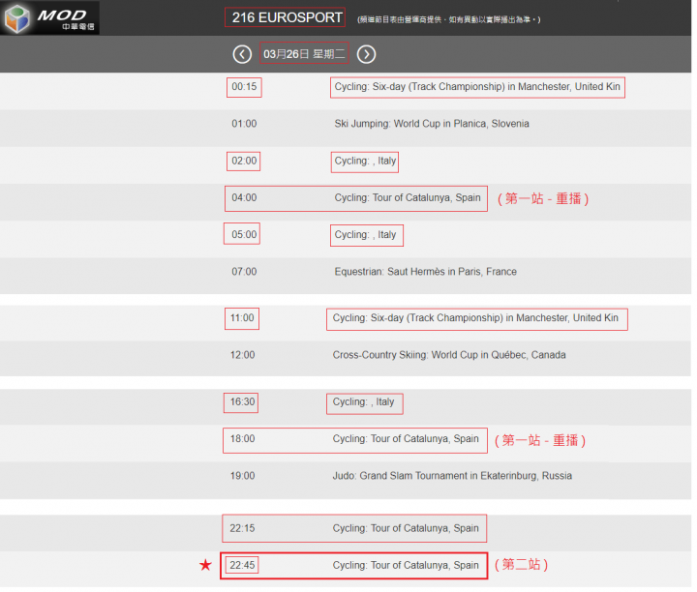
Task: Click the schedule disclaimer note in header
Action: 449,19
